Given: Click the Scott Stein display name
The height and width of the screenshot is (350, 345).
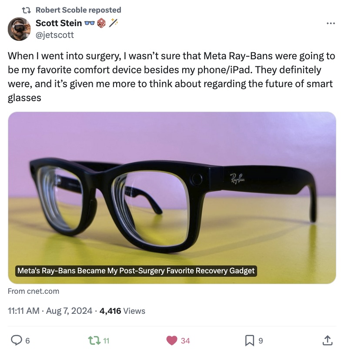Looking at the screenshot, I should 59,23.
